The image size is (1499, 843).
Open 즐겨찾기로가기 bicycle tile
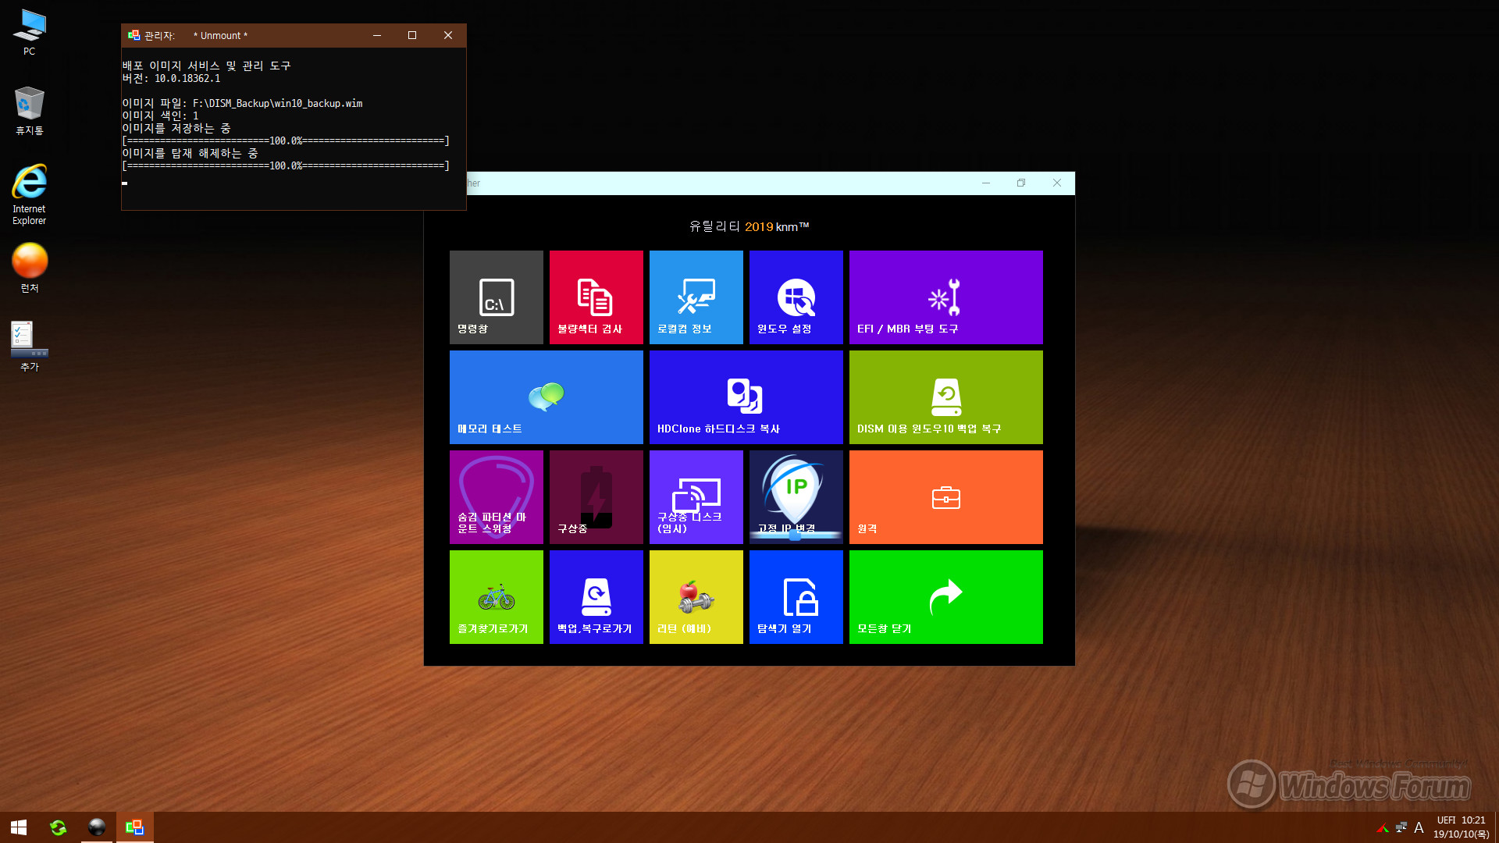click(x=496, y=597)
